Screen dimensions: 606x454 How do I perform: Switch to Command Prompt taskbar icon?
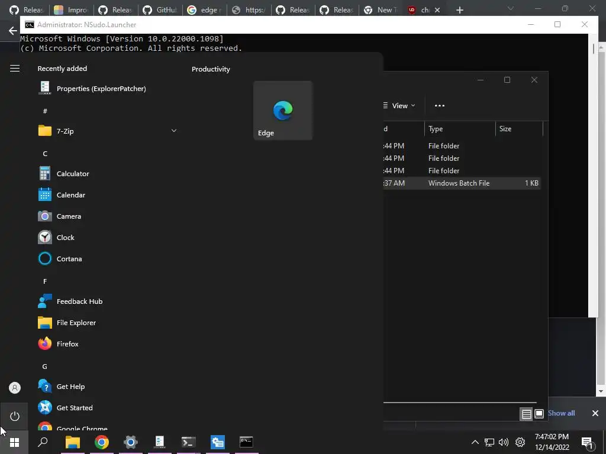tap(246, 442)
